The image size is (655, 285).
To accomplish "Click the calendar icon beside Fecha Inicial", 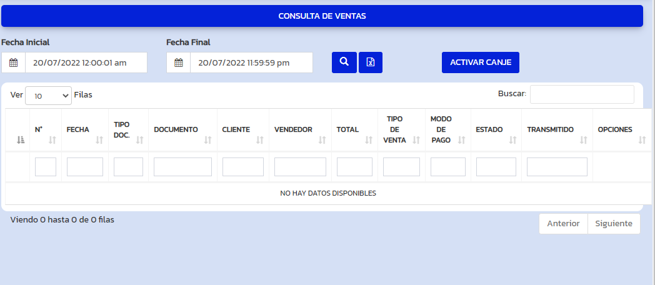I will point(13,62).
